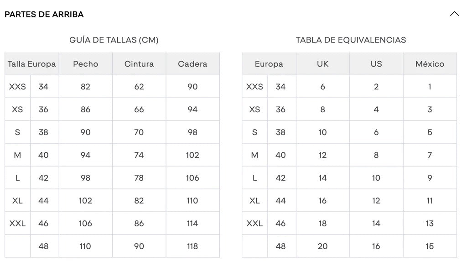The height and width of the screenshot is (261, 467).
Task: Click the XS label in the equivalencias table
Action: point(254,110)
